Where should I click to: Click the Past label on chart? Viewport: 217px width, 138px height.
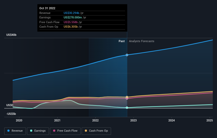click(122, 41)
